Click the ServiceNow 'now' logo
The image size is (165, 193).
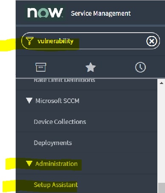(45, 13)
